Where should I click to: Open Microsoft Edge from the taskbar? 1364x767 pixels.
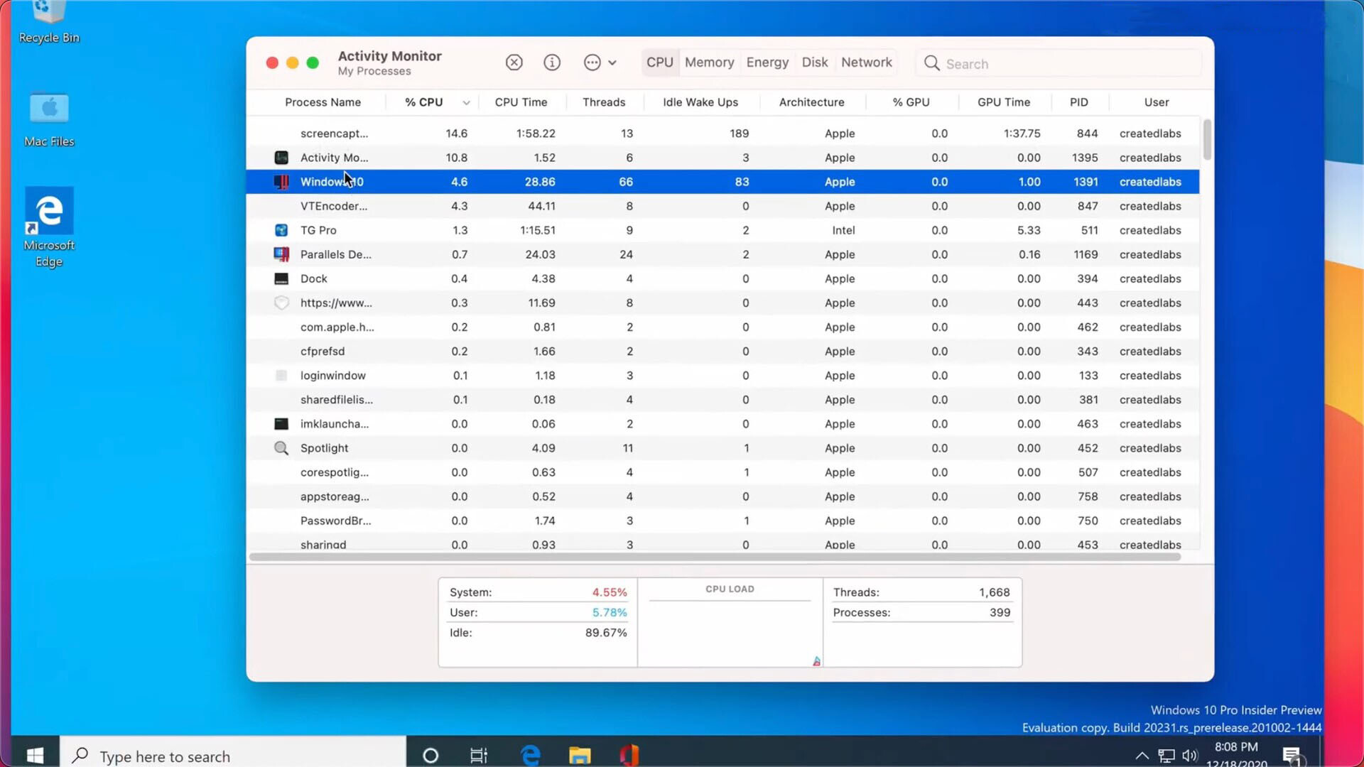click(x=530, y=755)
